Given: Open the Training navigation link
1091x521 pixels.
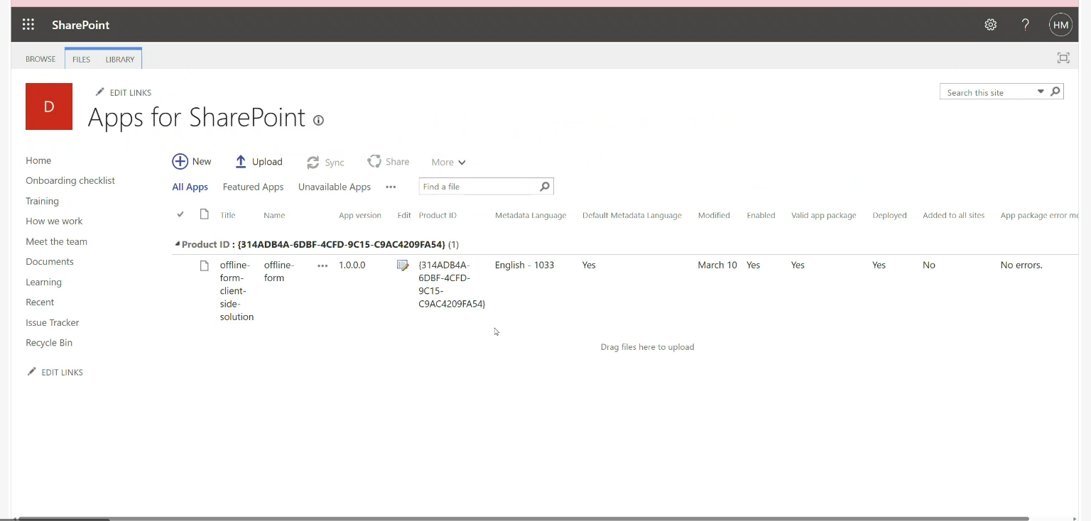Looking at the screenshot, I should [x=42, y=201].
